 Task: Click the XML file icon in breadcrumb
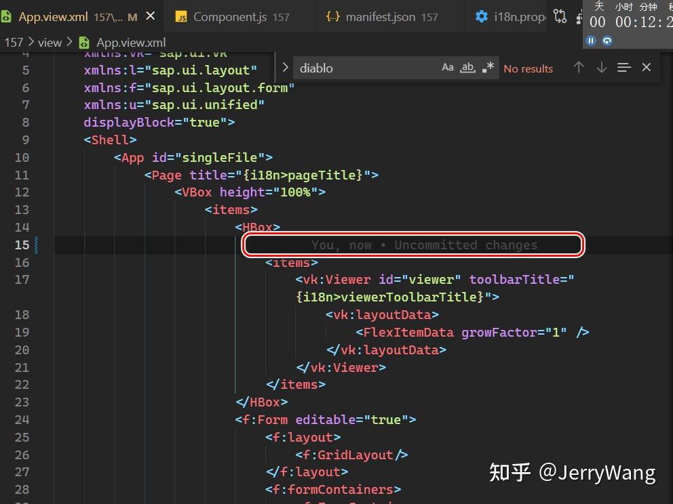pos(84,43)
